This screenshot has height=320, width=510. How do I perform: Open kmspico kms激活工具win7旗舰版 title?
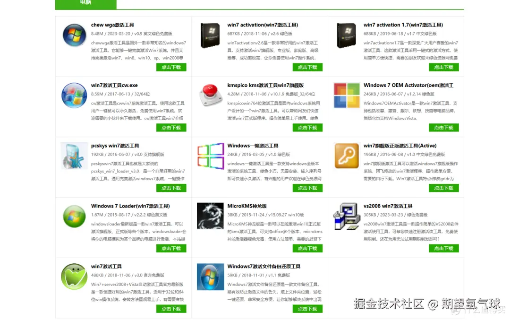coord(265,85)
